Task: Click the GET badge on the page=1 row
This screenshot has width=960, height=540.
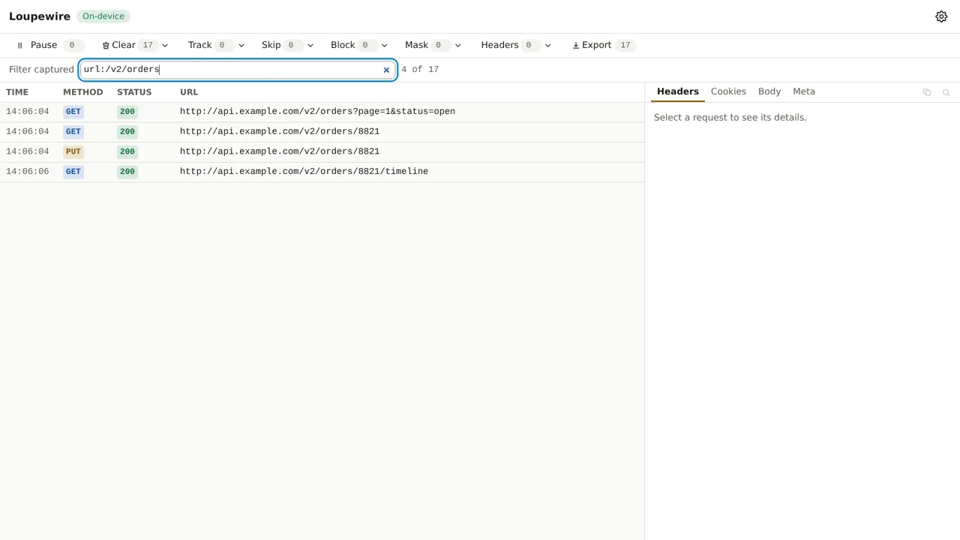Action: click(x=73, y=112)
